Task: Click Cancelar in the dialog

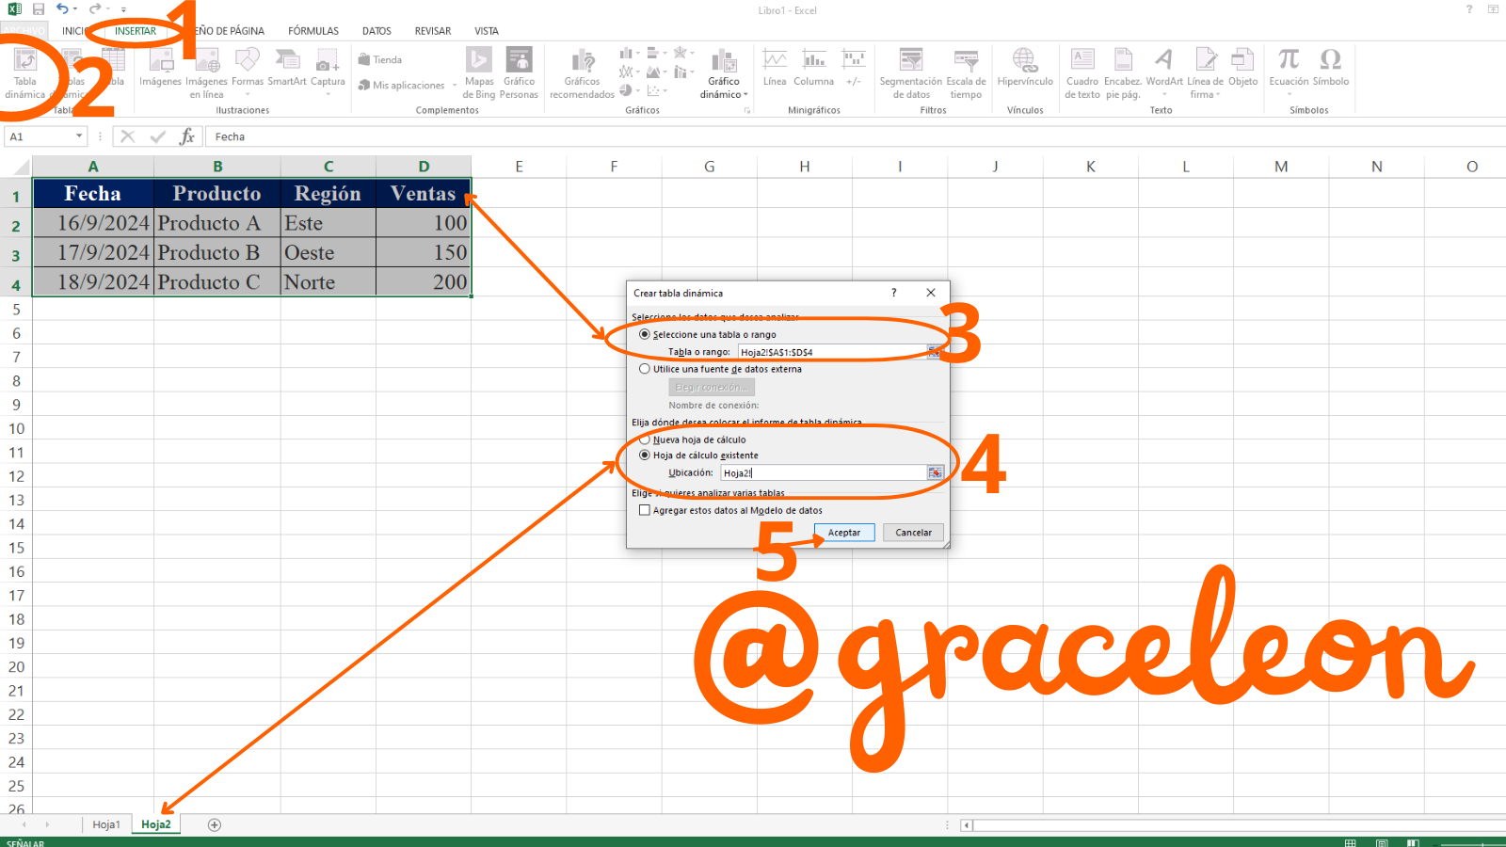Action: [913, 533]
